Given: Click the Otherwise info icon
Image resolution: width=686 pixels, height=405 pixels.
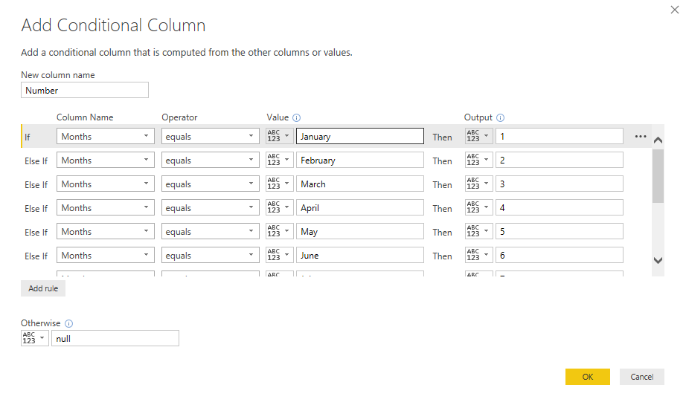Looking at the screenshot, I should click(68, 323).
